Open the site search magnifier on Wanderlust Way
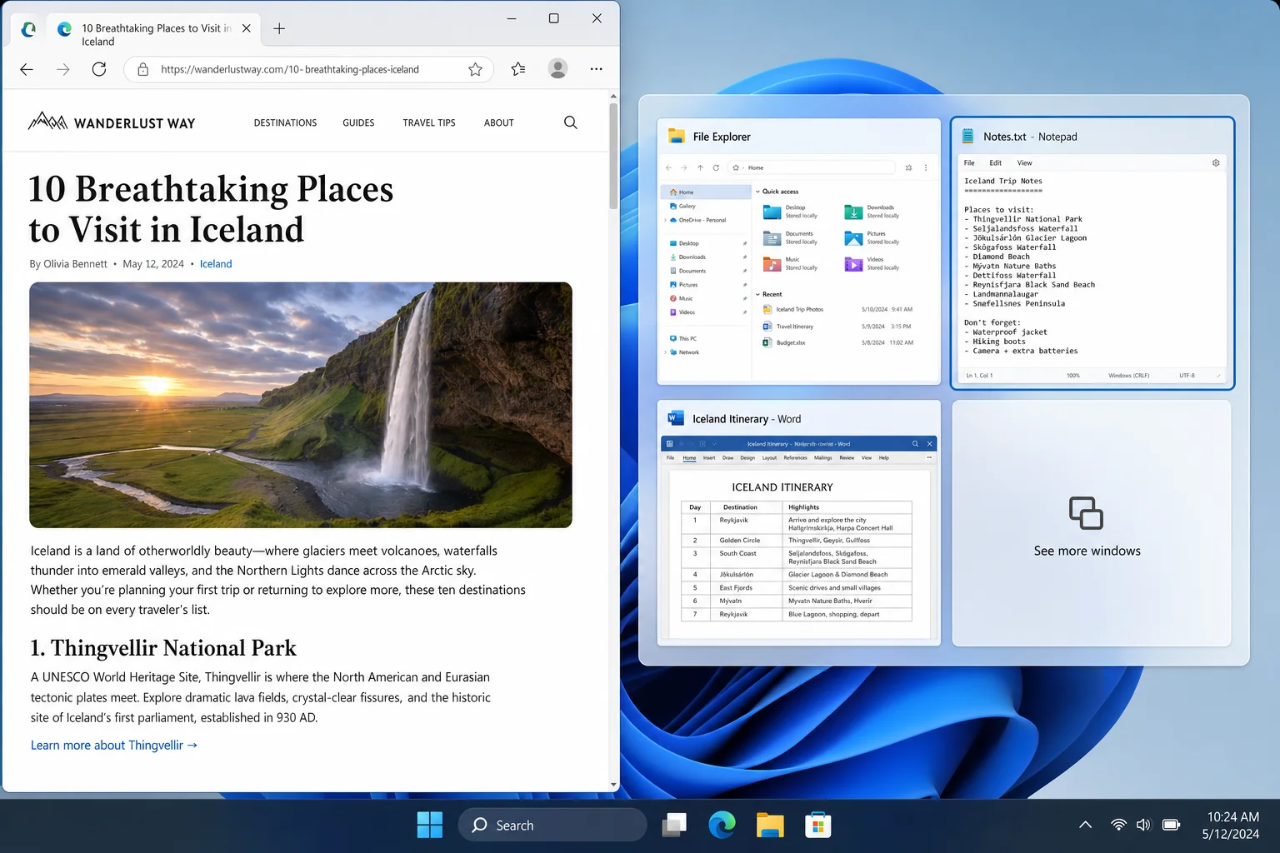The width and height of the screenshot is (1280, 853). click(571, 122)
